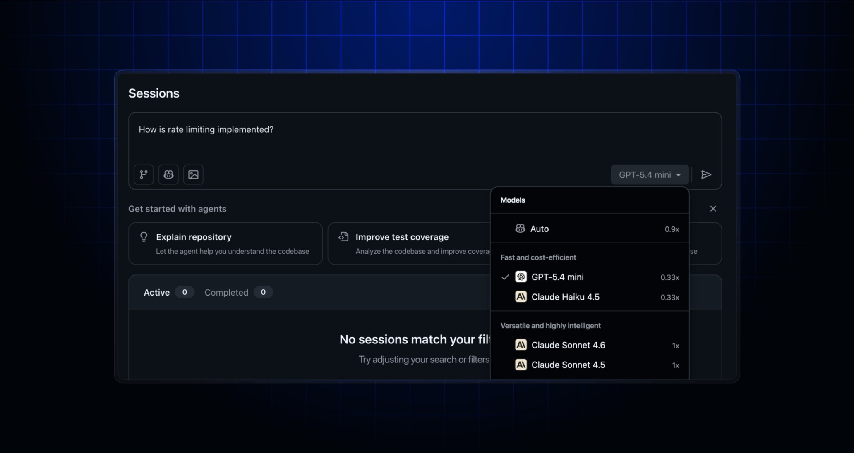
Task: Click the Anthropic logo beside Claude Sonnet 4.6
Action: point(521,345)
